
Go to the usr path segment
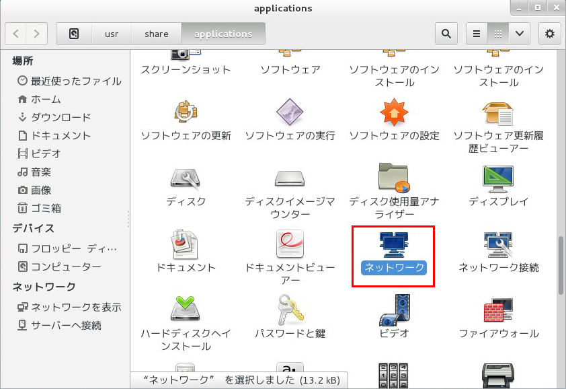pos(112,34)
